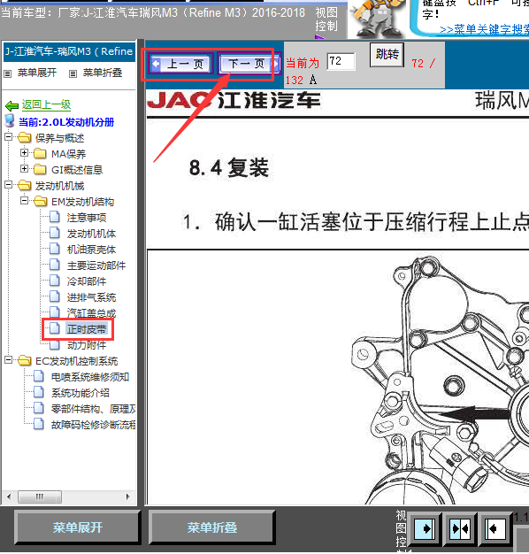Click the icon beside top 菜单折叠
Viewport: 529px width, 554px height.
coord(73,73)
